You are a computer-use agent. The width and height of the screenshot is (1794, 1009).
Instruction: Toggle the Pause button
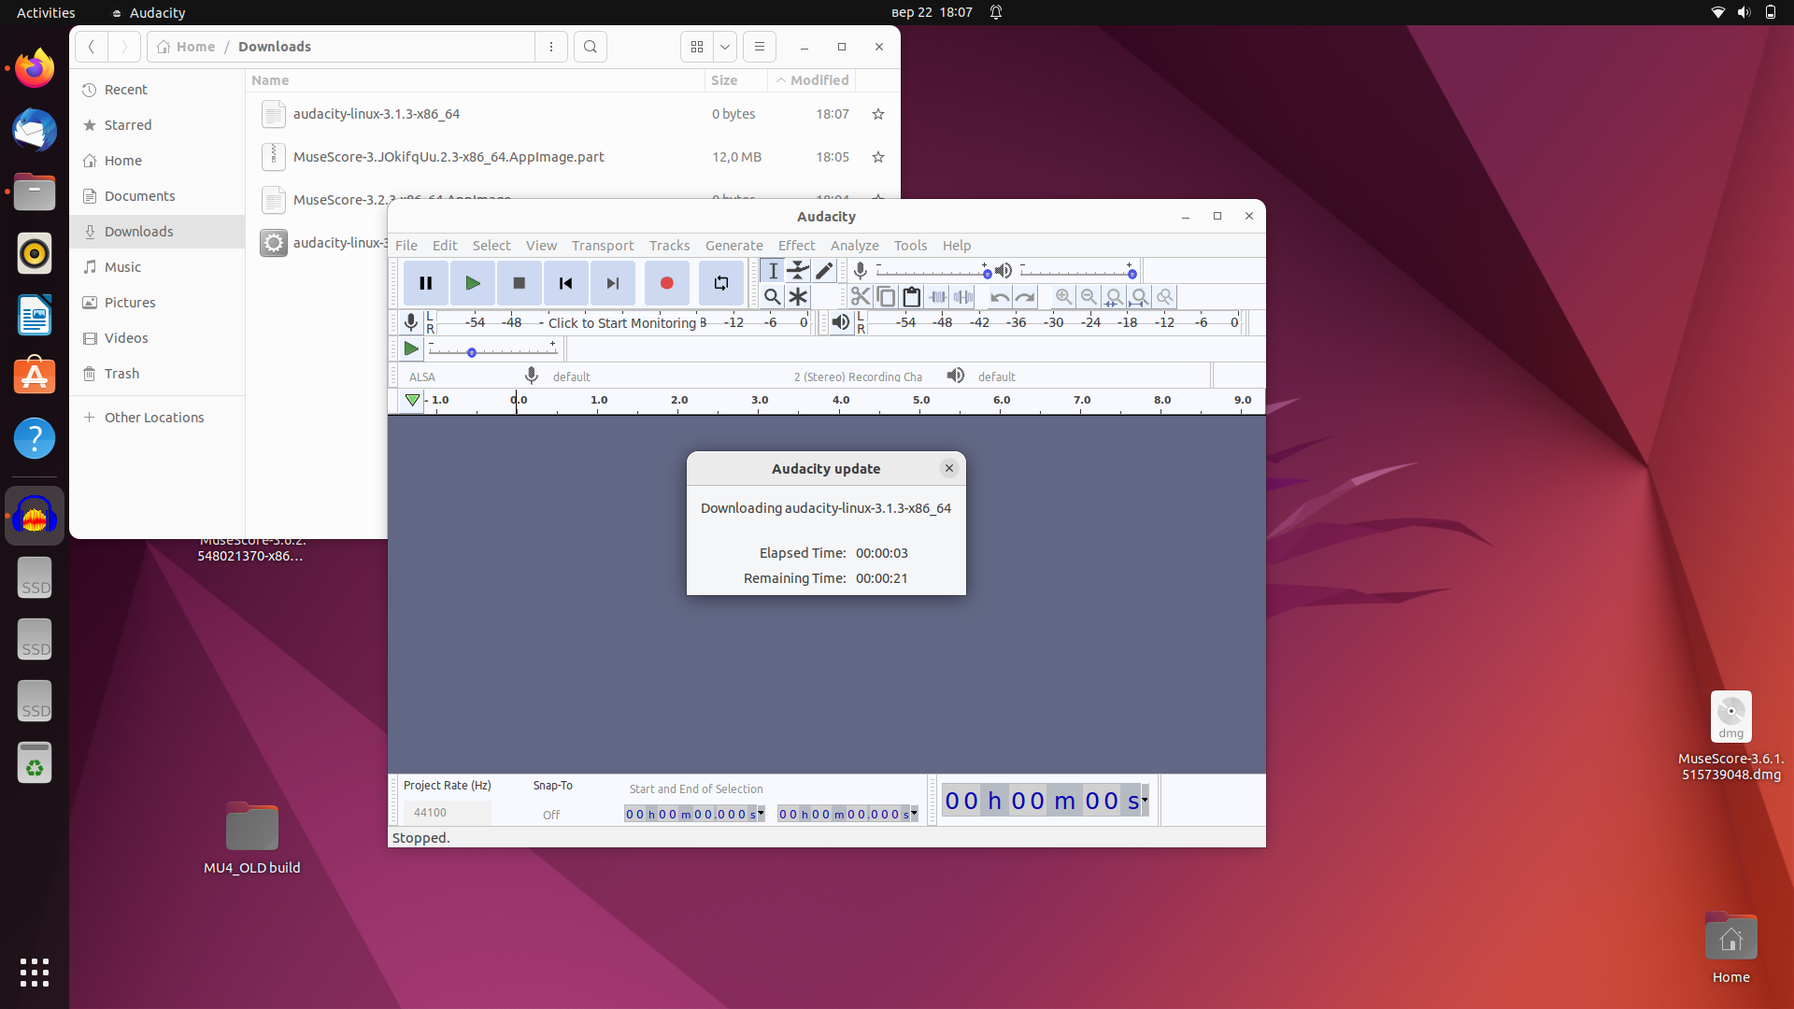[425, 283]
